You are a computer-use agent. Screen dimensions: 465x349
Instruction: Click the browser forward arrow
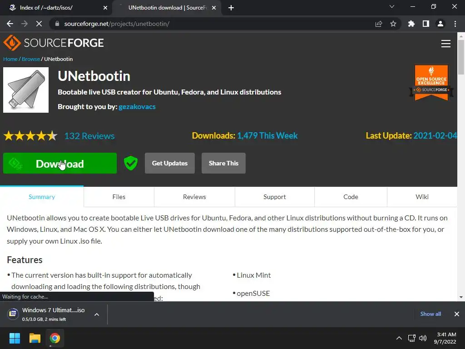click(25, 24)
